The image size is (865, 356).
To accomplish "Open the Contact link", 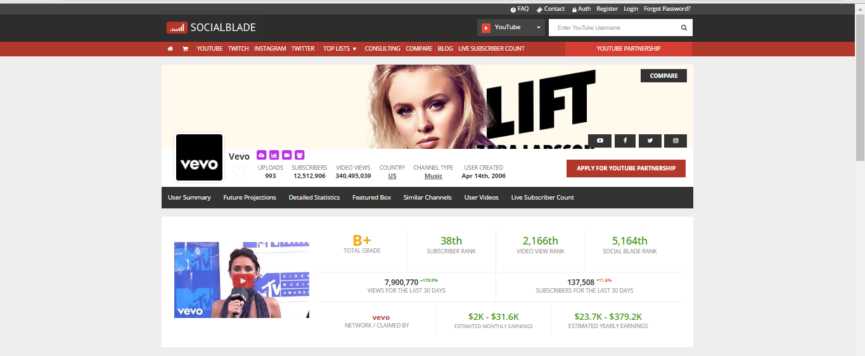I will (551, 9).
